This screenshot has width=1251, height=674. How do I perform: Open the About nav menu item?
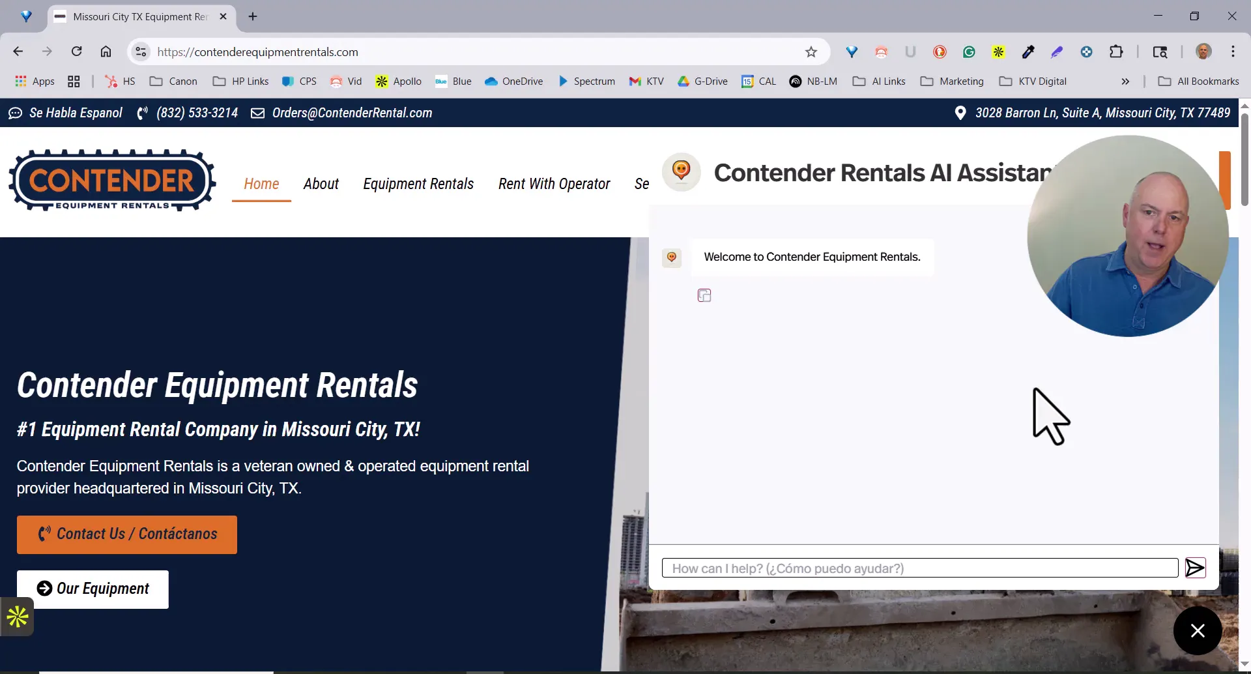(x=321, y=184)
